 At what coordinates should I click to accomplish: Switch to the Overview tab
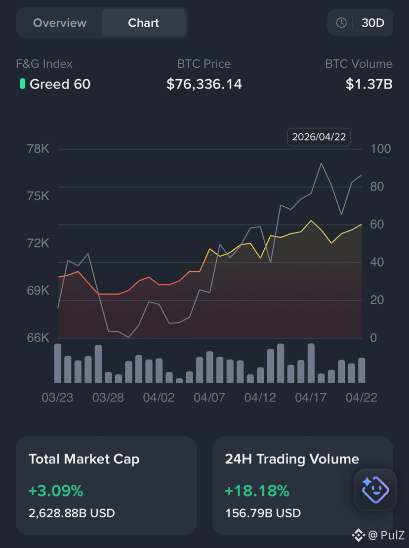pos(60,23)
